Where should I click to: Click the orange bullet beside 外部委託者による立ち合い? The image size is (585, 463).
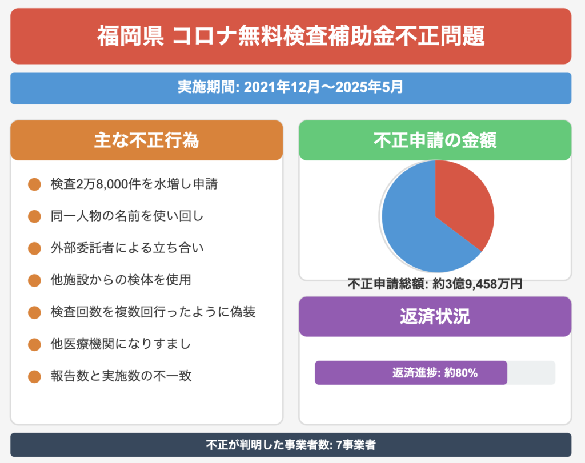(34, 248)
